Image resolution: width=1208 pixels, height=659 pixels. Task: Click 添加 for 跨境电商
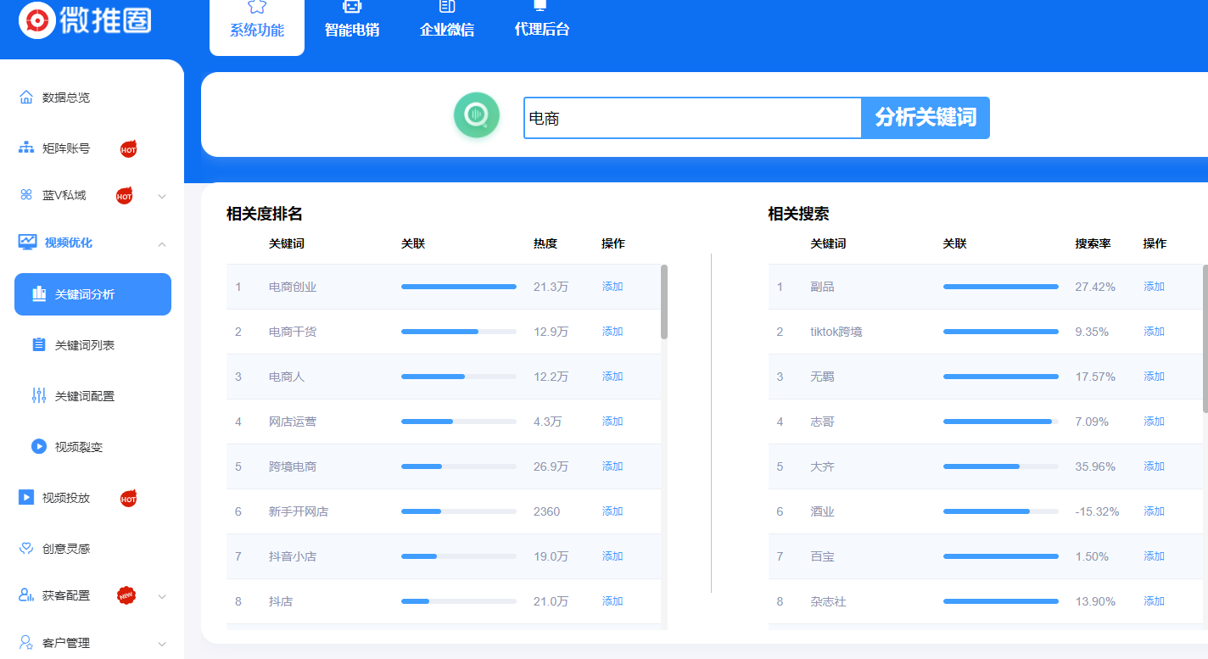(612, 466)
